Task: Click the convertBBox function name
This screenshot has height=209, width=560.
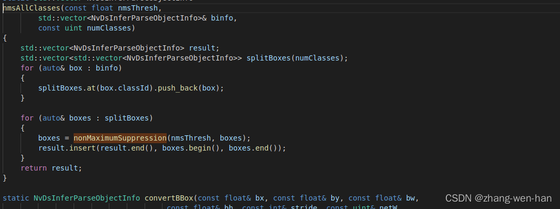Action: coord(169,198)
